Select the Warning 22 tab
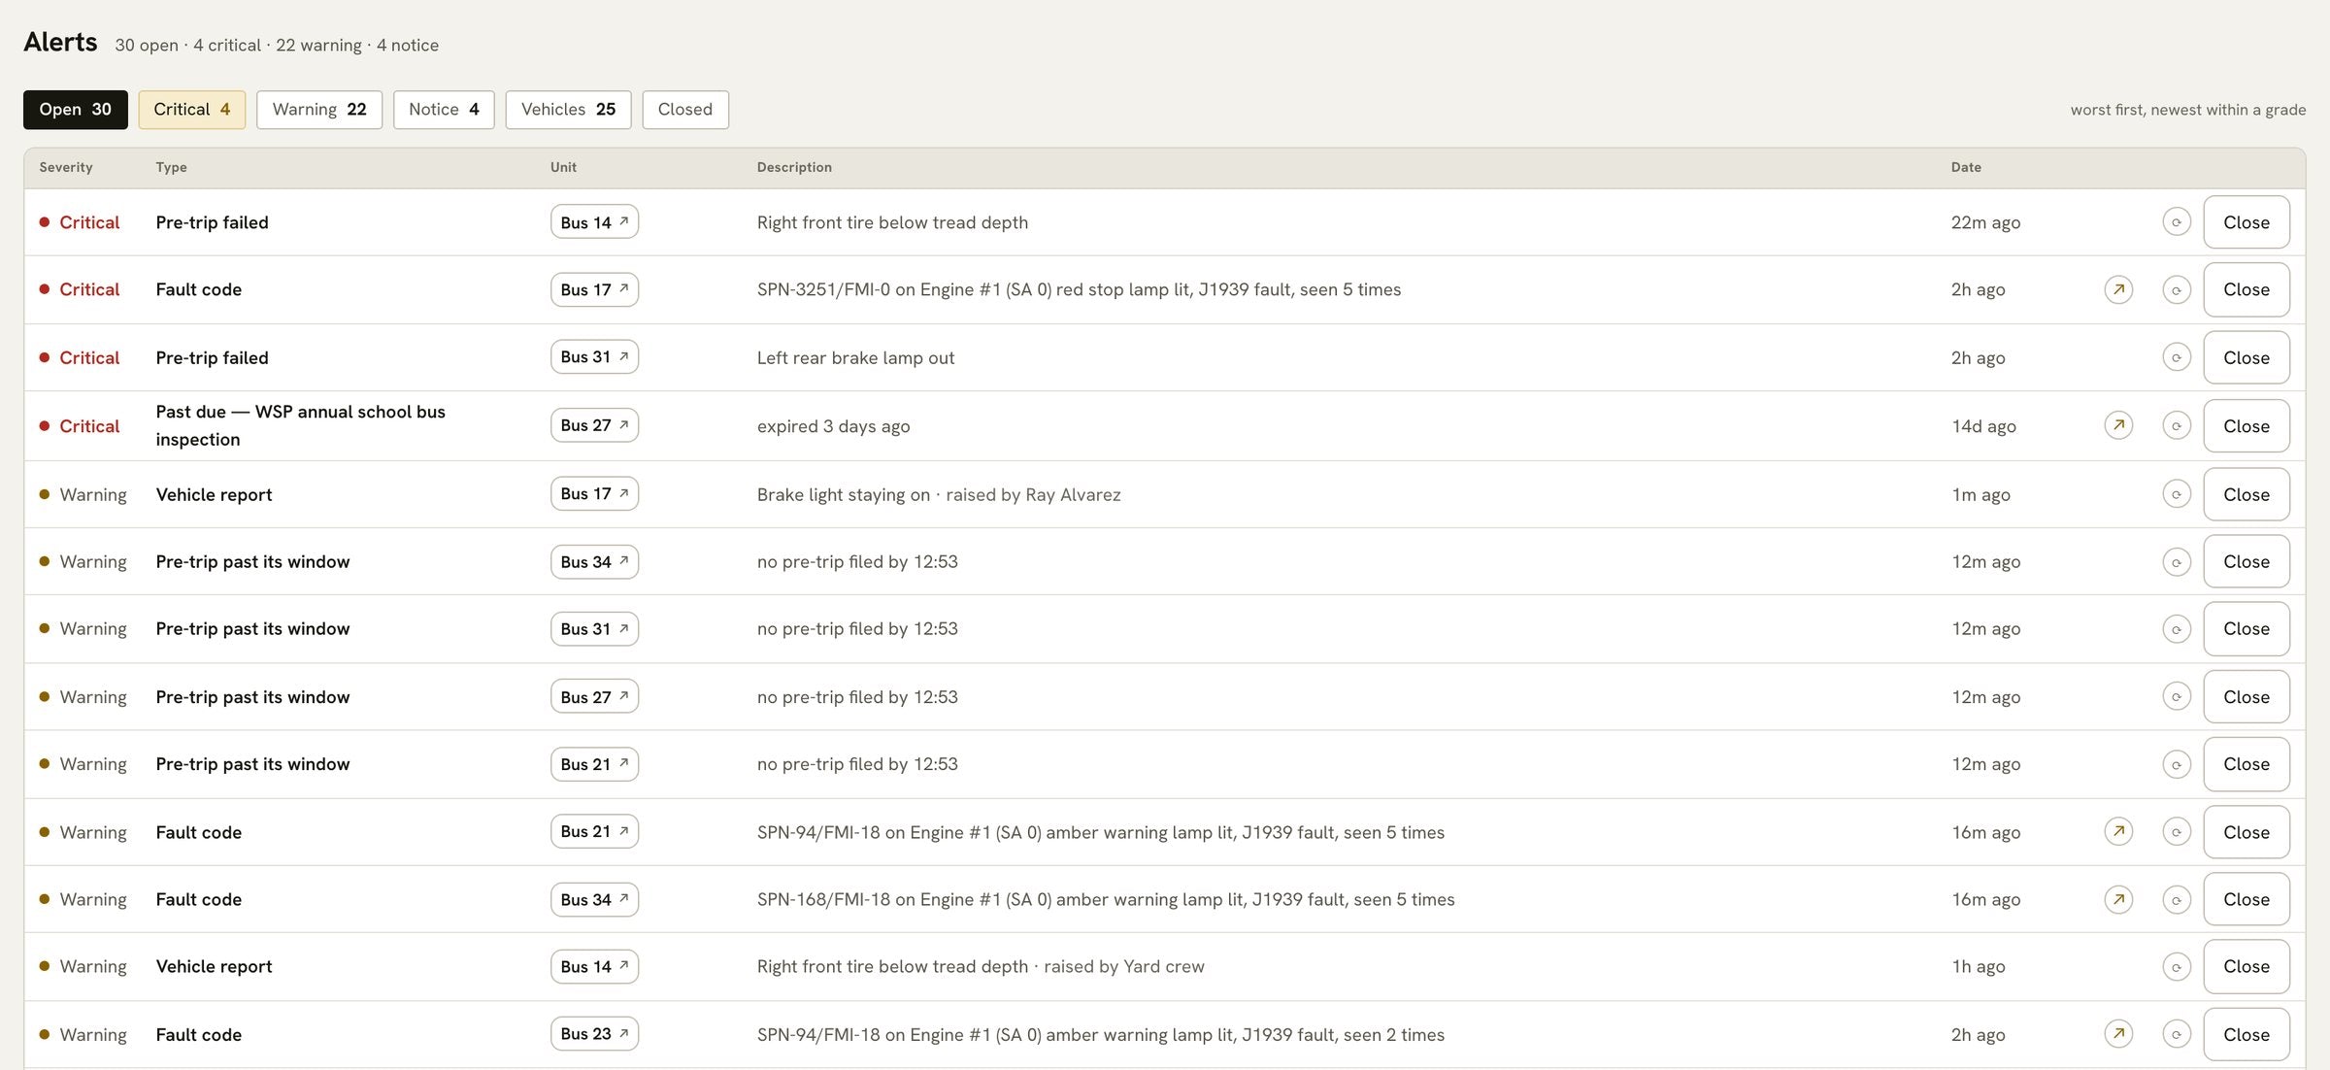This screenshot has height=1070, width=2330. coord(319,110)
